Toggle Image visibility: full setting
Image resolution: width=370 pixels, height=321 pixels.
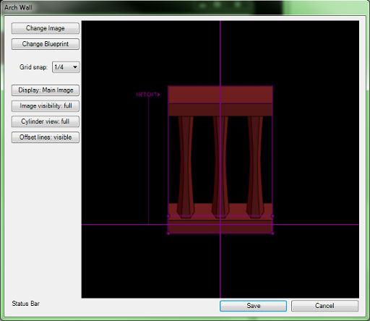click(x=46, y=106)
